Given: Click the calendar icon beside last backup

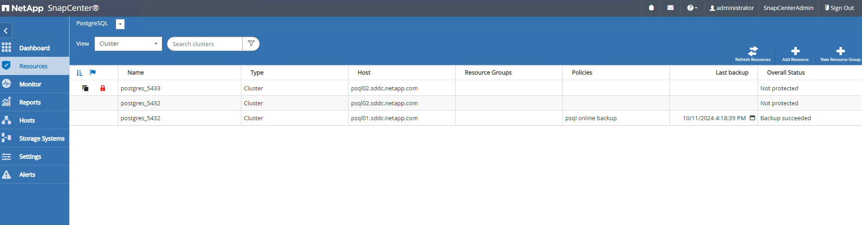Looking at the screenshot, I should click(x=752, y=117).
